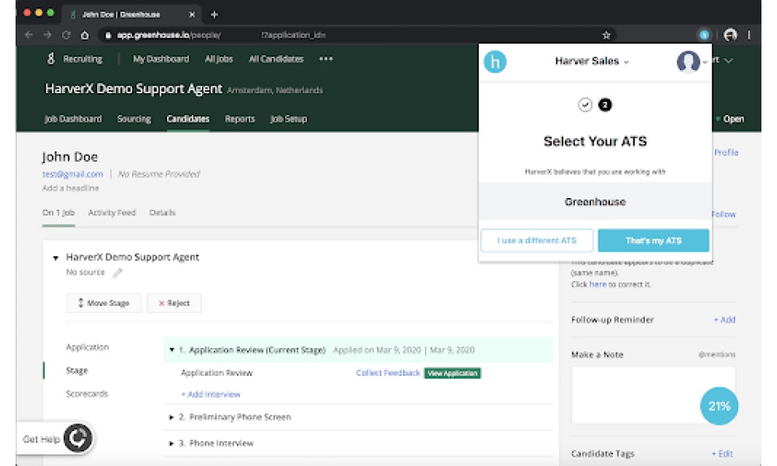Open the test@gmail.com email link
The height and width of the screenshot is (466, 777).
[72, 174]
